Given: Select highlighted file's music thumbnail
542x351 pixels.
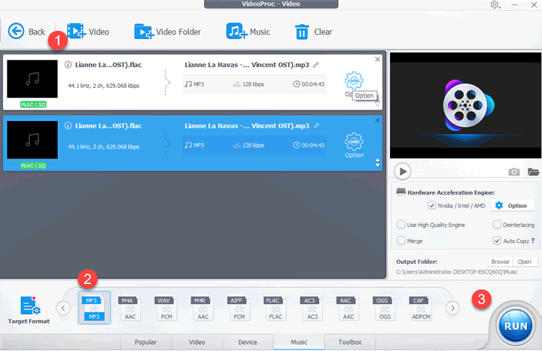Looking at the screenshot, I should pos(32,140).
